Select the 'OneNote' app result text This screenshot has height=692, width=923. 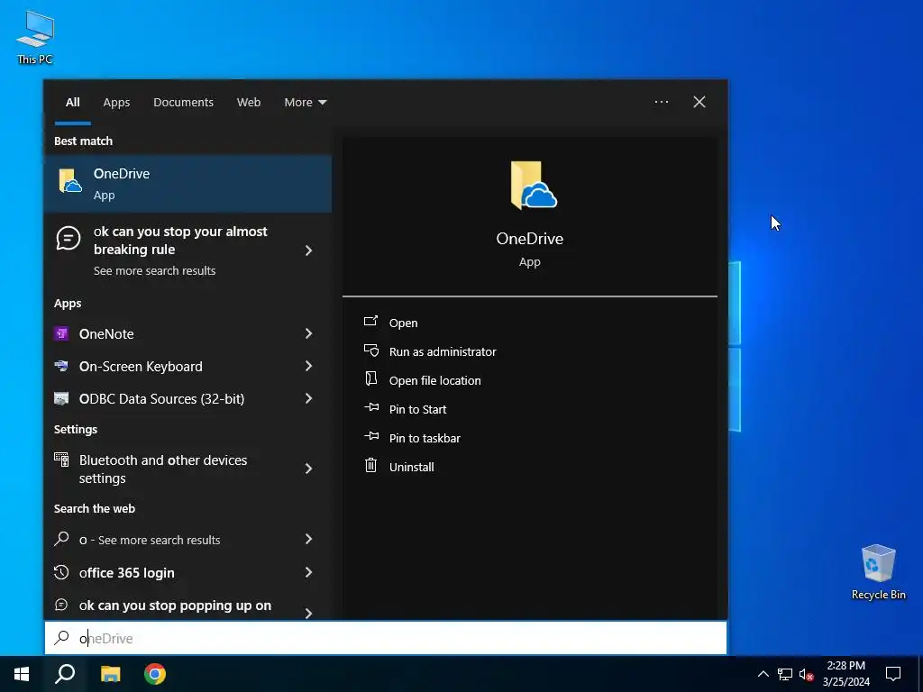(x=106, y=333)
